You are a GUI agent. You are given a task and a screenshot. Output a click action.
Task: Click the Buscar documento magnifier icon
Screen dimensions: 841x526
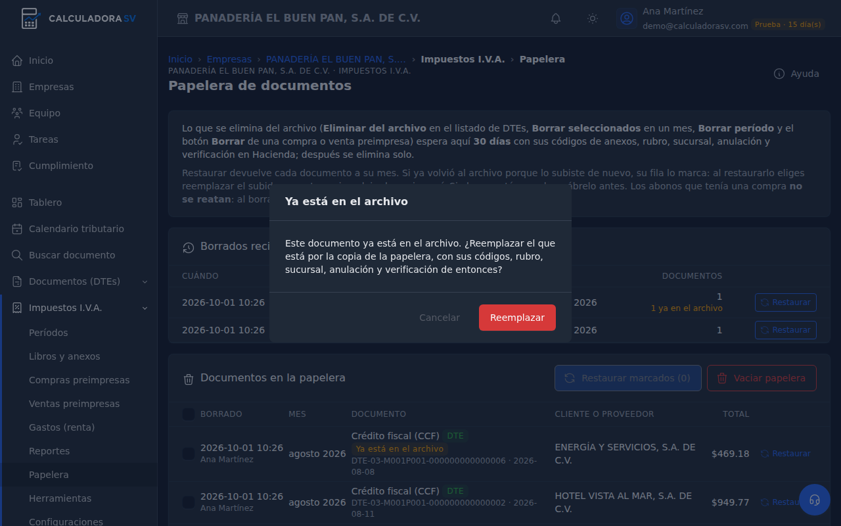[17, 255]
